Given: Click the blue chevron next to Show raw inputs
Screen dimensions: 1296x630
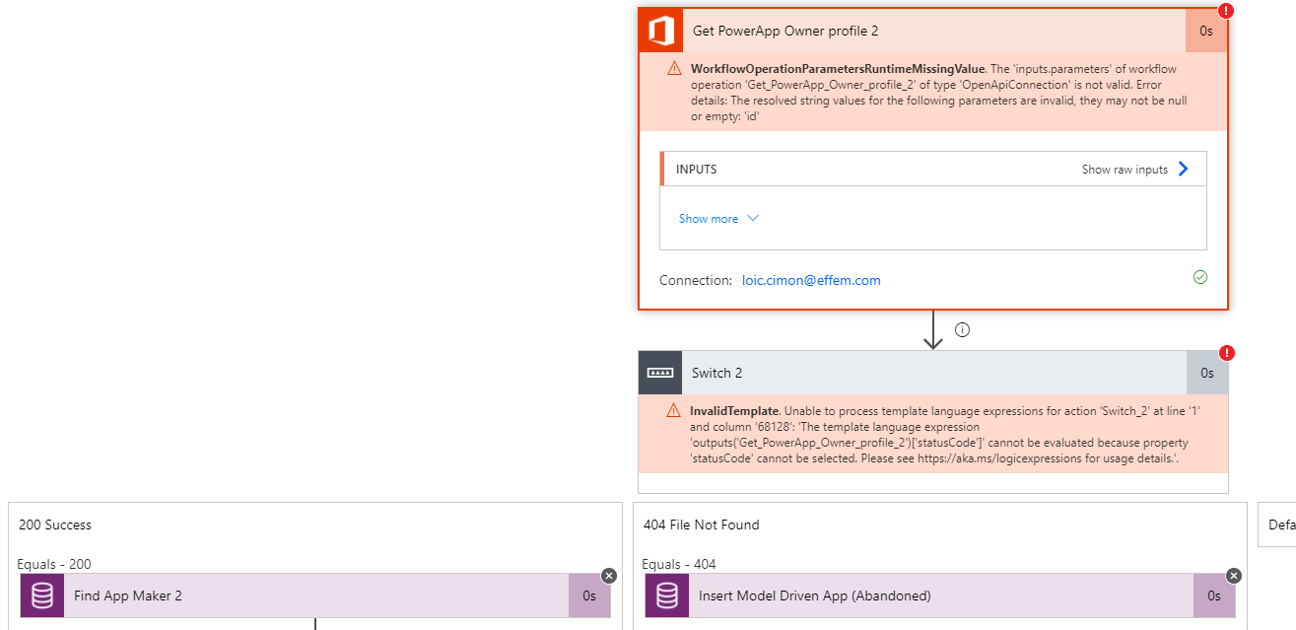Looking at the screenshot, I should [1184, 169].
